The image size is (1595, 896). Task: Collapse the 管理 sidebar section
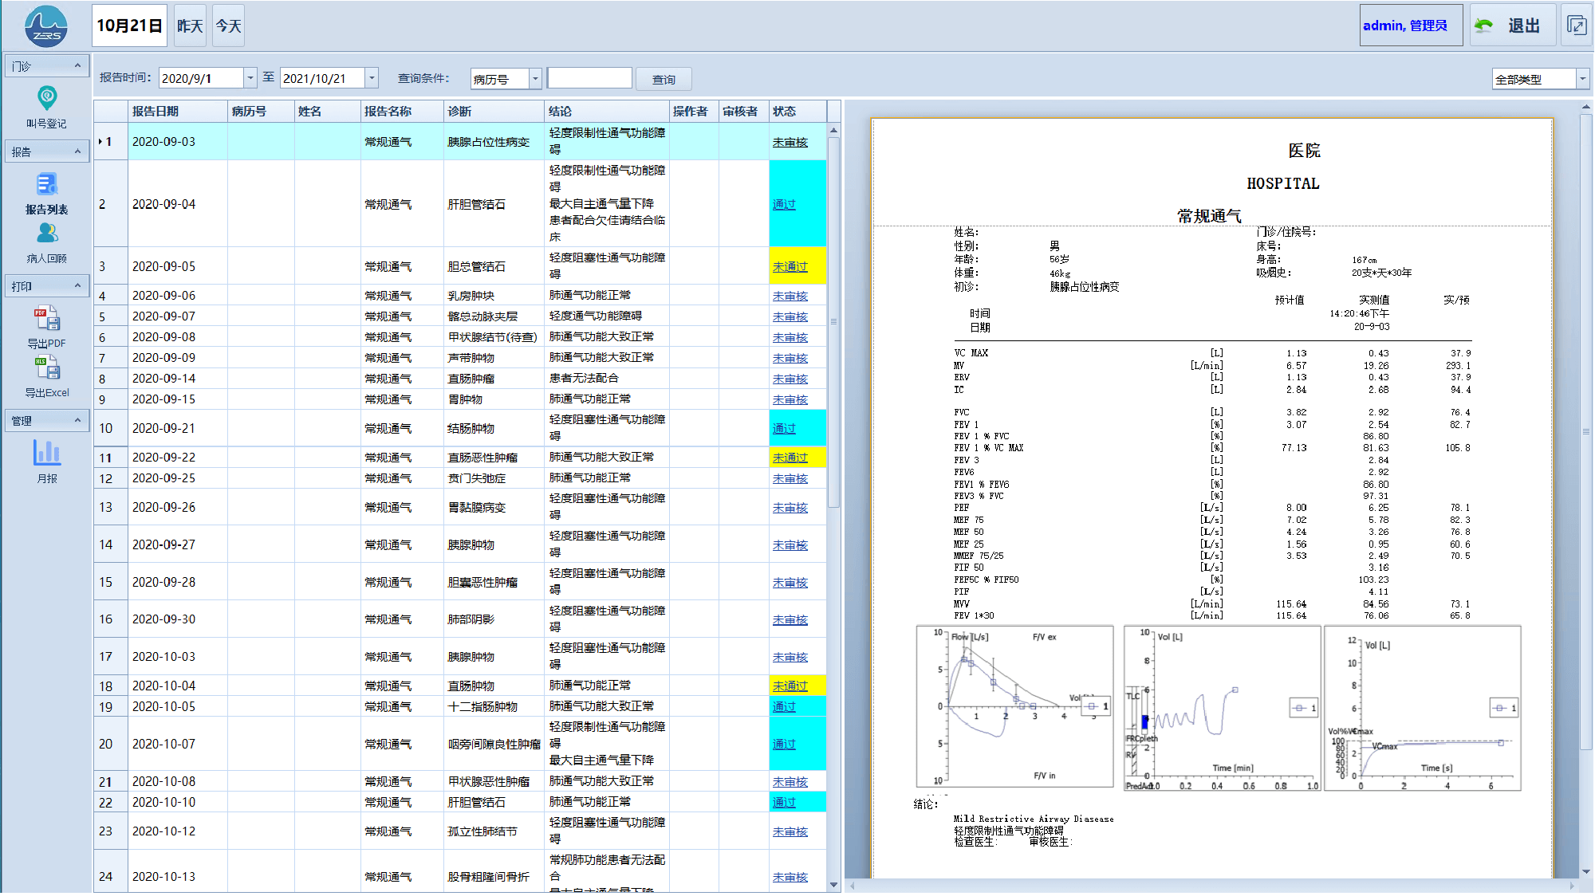(x=77, y=420)
